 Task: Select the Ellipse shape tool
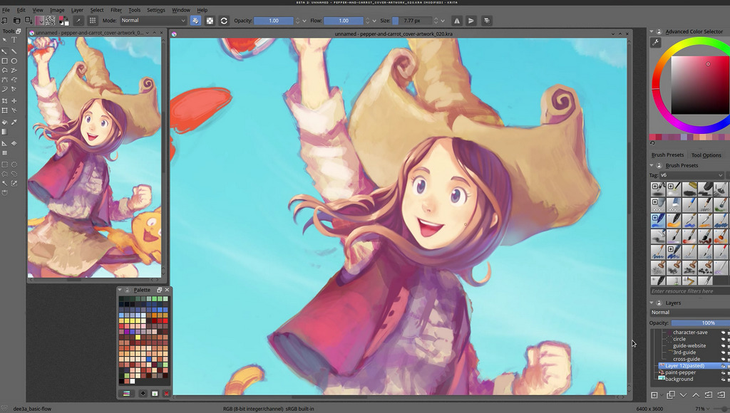(x=14, y=61)
